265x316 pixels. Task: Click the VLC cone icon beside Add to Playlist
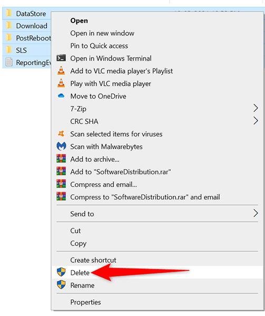point(61,71)
